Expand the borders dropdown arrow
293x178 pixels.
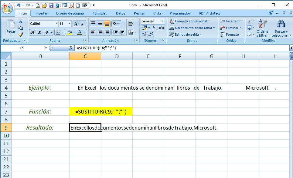pos(63,32)
